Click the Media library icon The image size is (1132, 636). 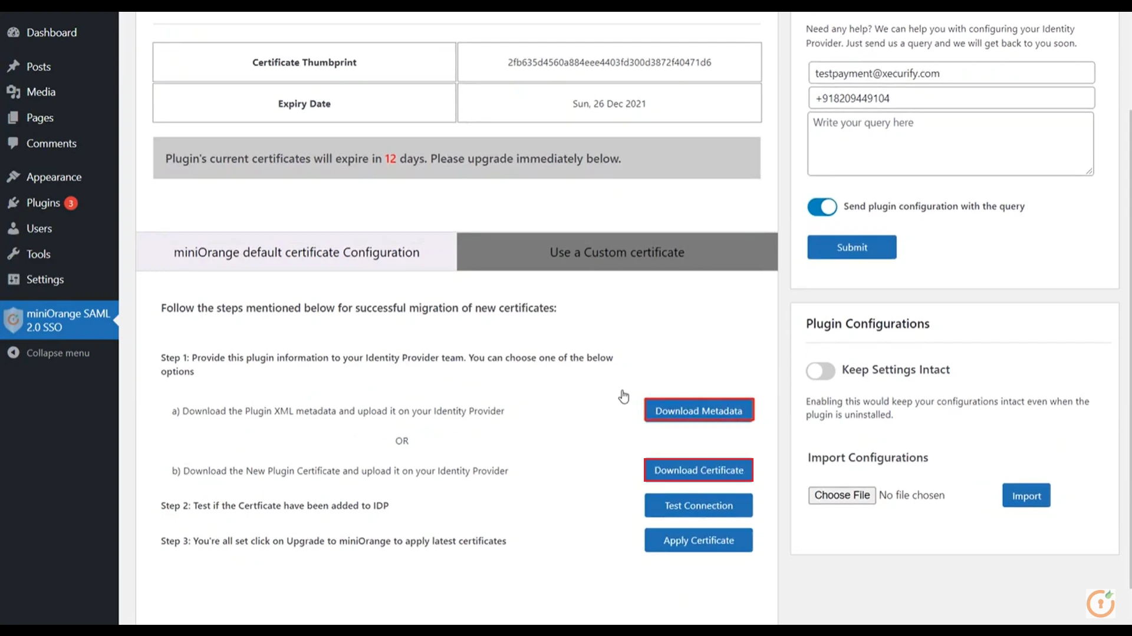tap(14, 92)
